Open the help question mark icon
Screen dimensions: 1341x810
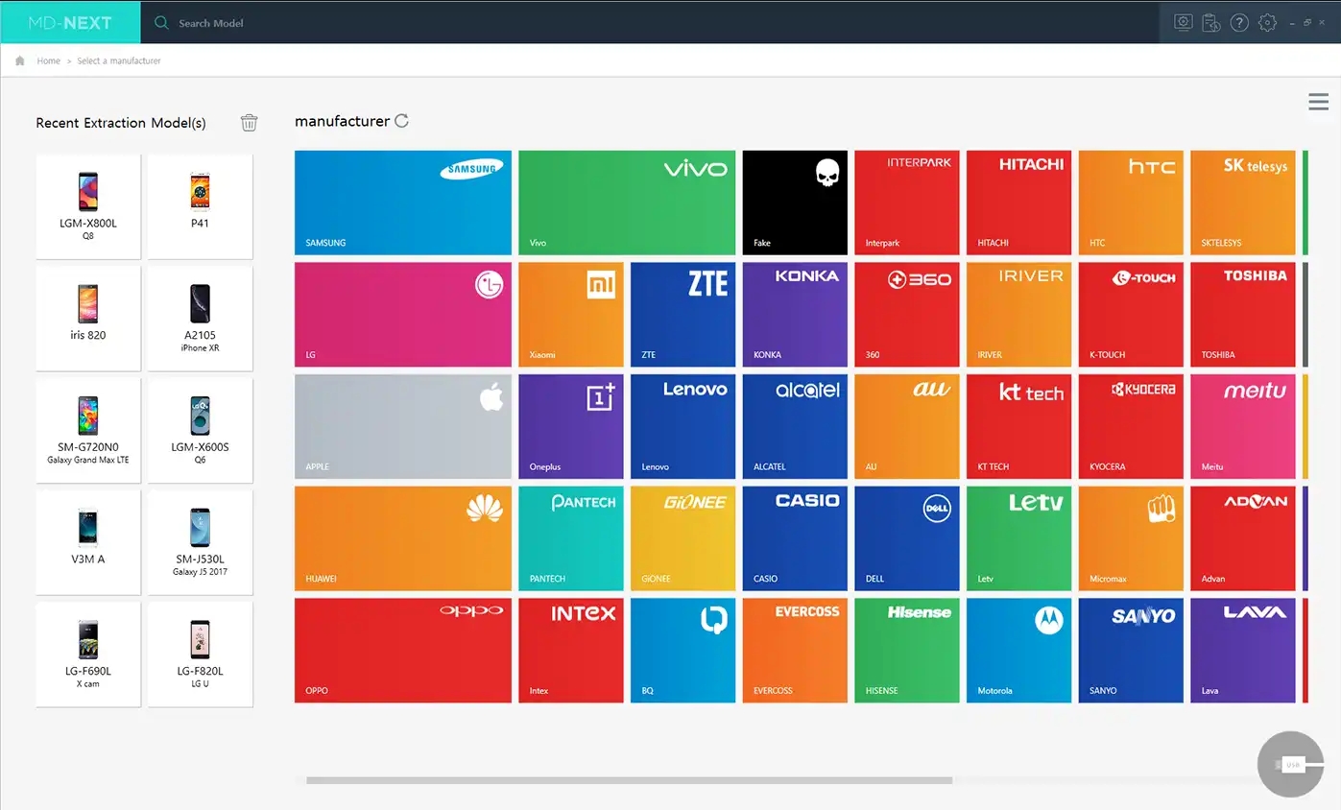(x=1239, y=22)
